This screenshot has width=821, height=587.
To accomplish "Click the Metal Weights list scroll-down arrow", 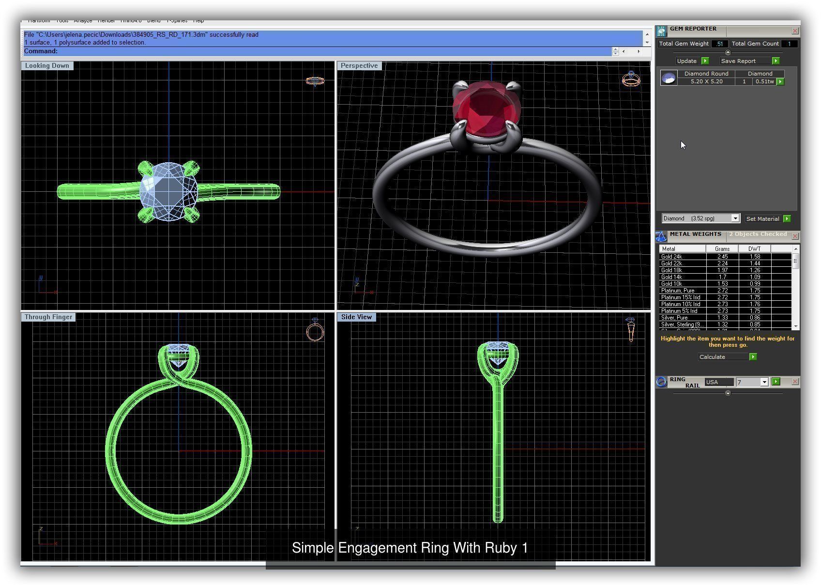I will coord(795,326).
